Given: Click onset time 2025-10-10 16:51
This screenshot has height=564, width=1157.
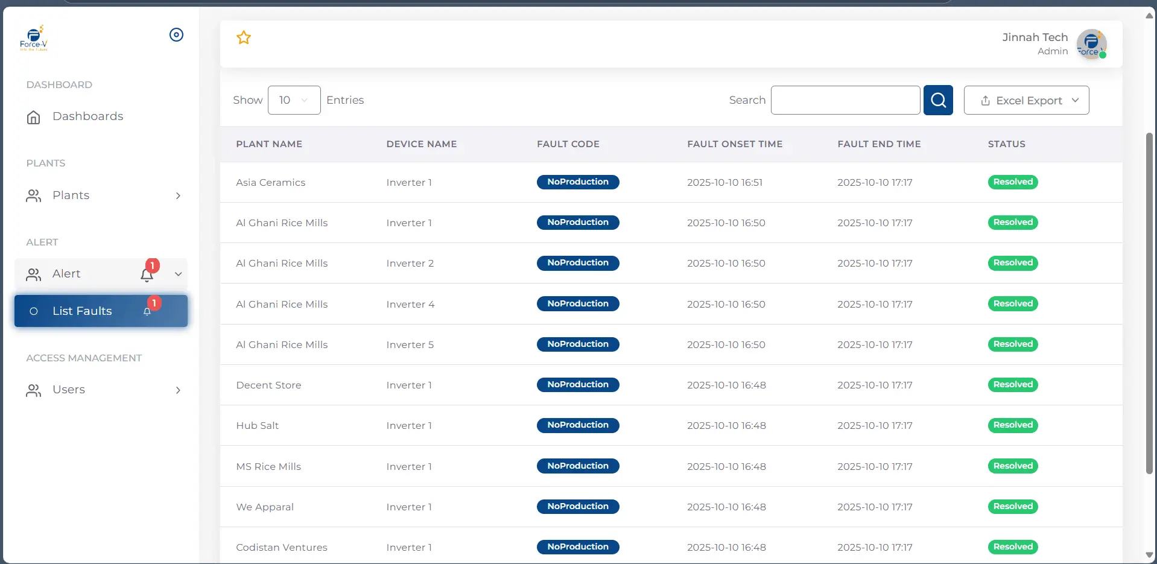Looking at the screenshot, I should 724,183.
